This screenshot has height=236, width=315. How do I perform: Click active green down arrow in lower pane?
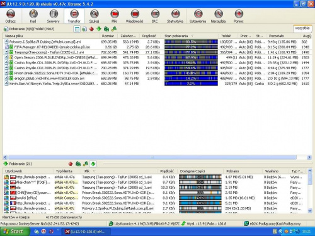tap(93, 164)
